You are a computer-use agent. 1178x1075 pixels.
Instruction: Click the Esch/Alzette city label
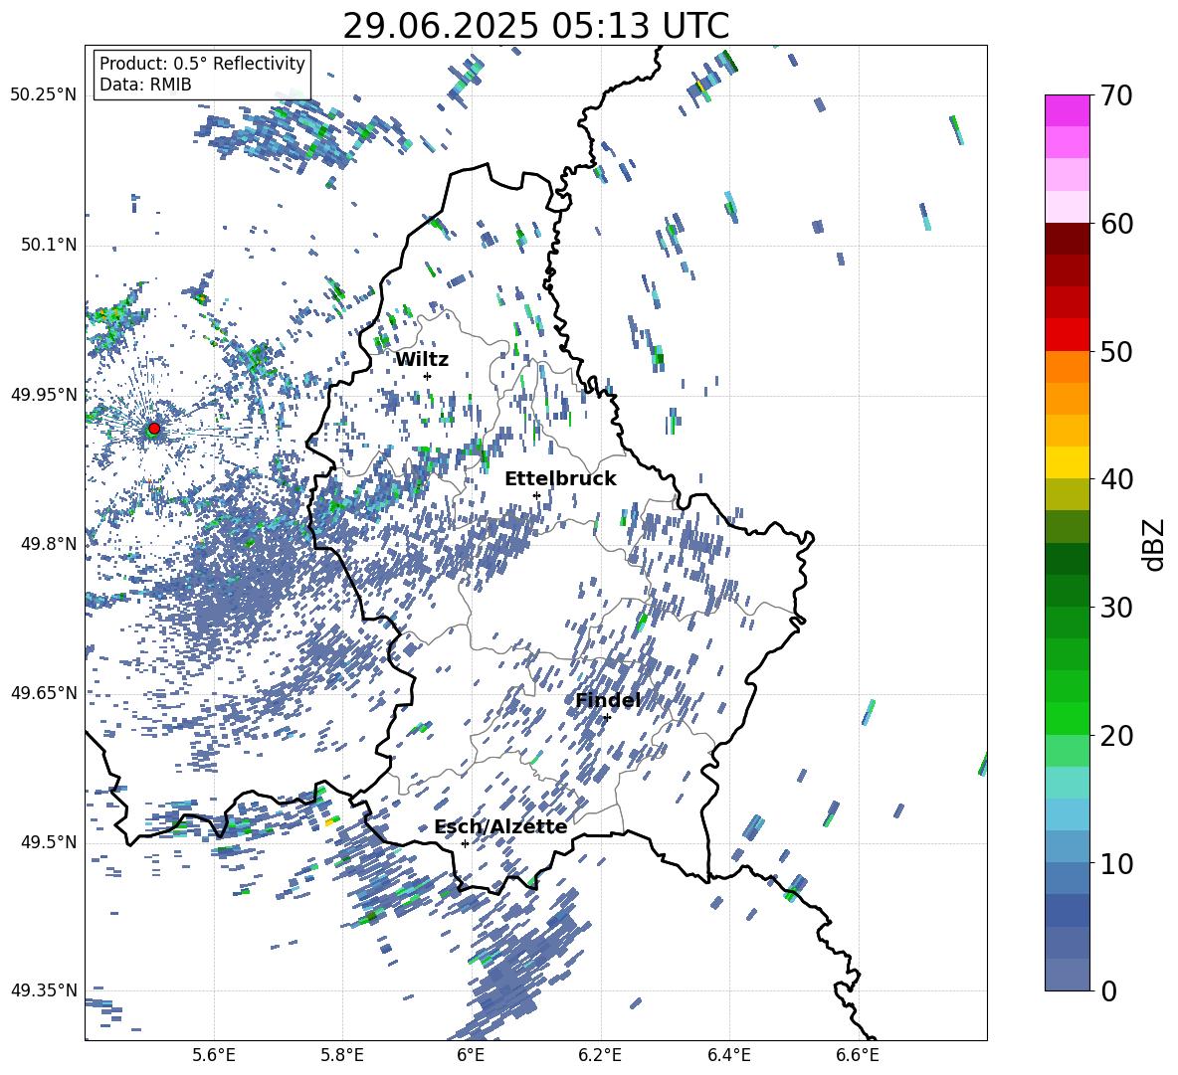(500, 826)
